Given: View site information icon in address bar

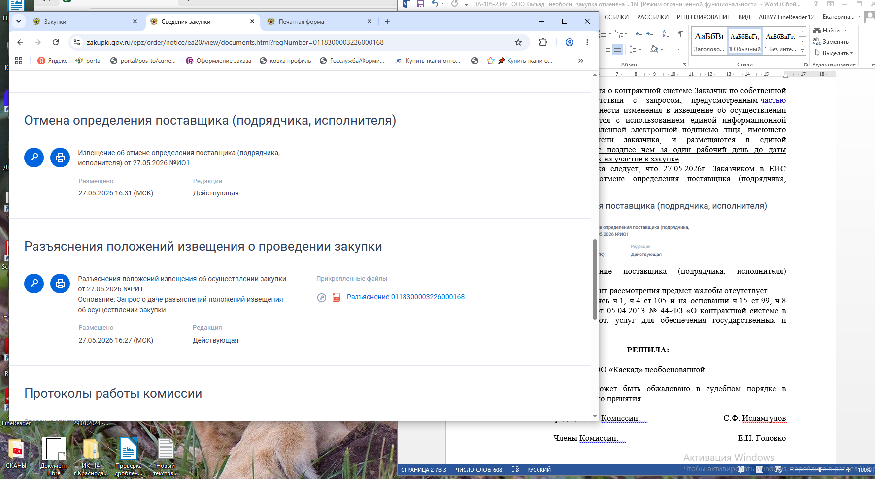Looking at the screenshot, I should point(77,42).
